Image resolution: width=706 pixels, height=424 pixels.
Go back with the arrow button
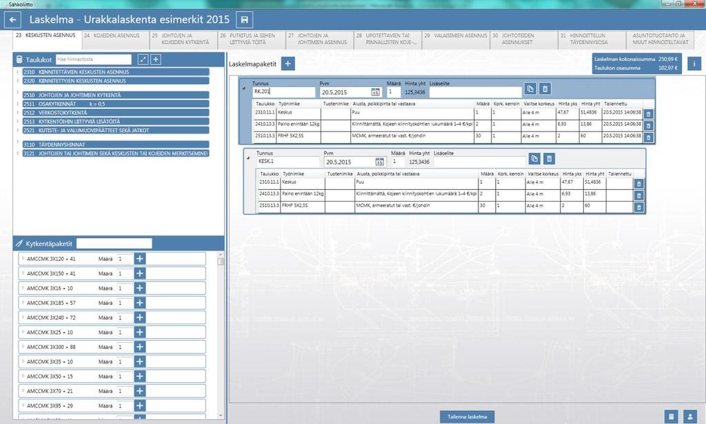pos(12,20)
